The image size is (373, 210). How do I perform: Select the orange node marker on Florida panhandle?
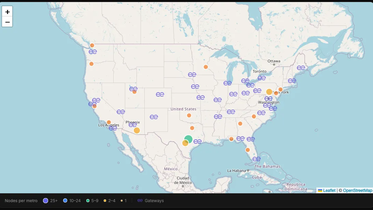tap(231, 139)
